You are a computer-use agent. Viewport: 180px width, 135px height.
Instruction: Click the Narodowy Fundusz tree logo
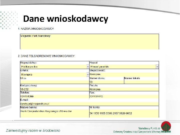coord(166,127)
